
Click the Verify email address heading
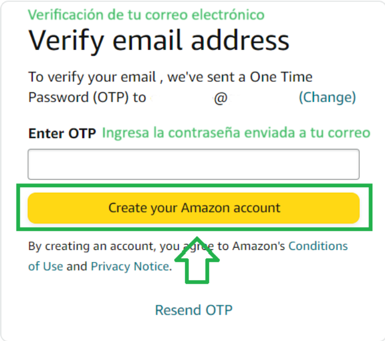[158, 40]
